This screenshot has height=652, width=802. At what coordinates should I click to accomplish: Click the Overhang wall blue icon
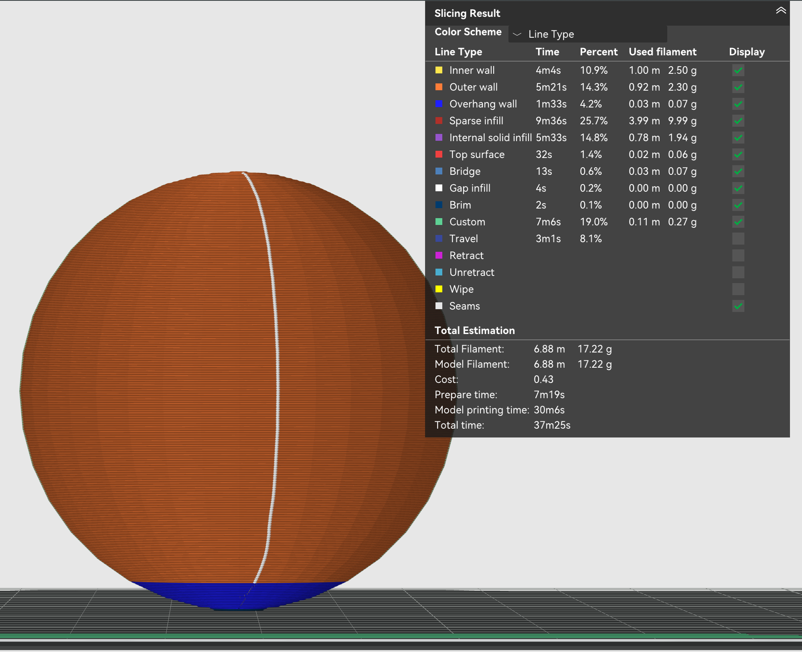tap(439, 104)
